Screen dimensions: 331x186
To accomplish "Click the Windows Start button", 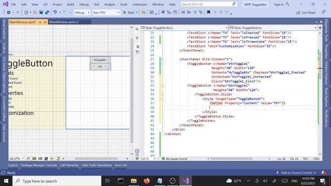I will point(6,181).
